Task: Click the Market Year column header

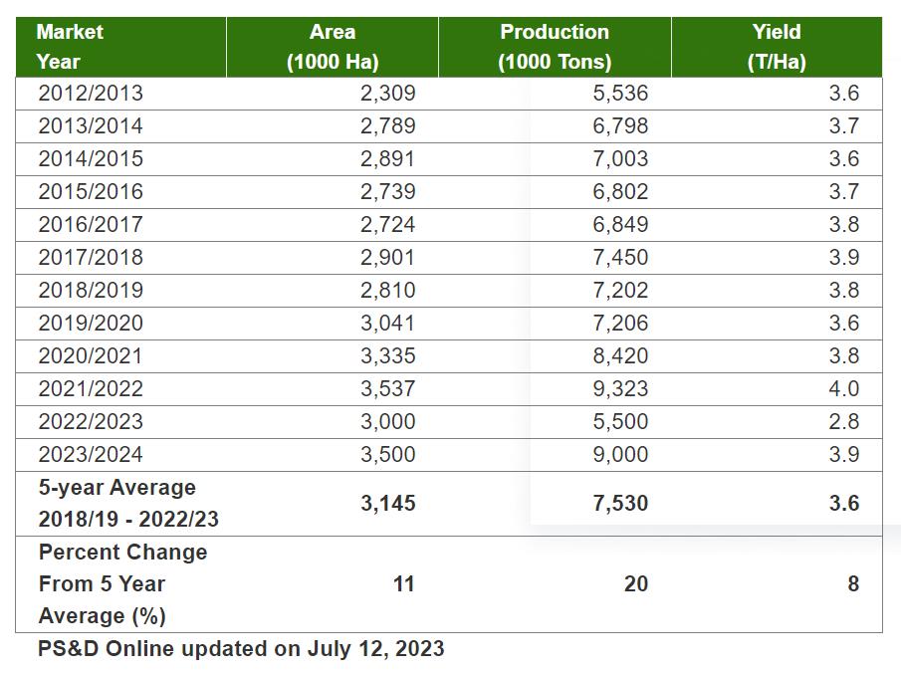Action: 70,47
